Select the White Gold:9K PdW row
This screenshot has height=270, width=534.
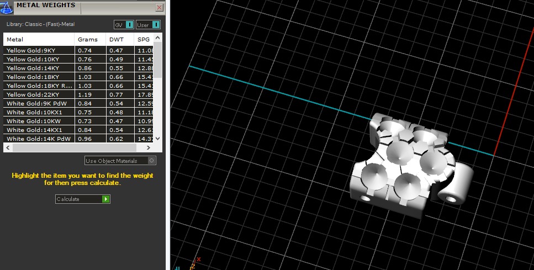point(78,103)
